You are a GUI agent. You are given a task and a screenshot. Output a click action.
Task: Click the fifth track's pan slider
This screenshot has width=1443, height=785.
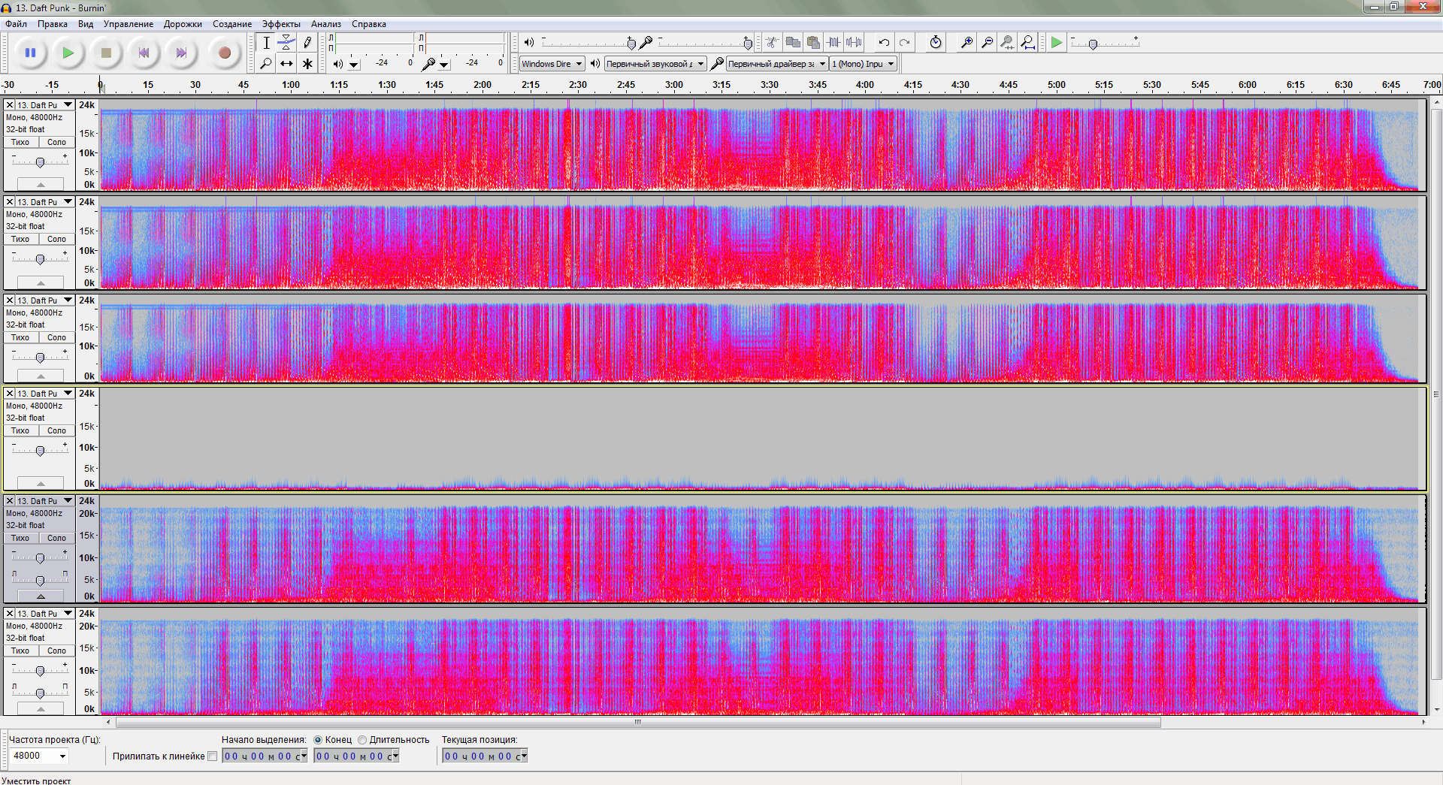pyautogui.click(x=40, y=580)
